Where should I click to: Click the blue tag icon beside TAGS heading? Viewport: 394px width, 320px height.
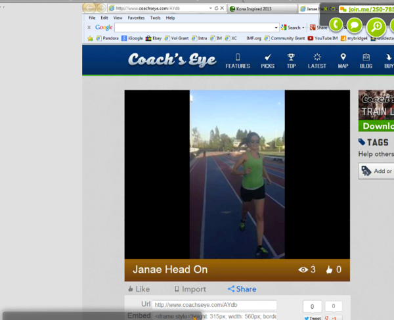pos(362,142)
